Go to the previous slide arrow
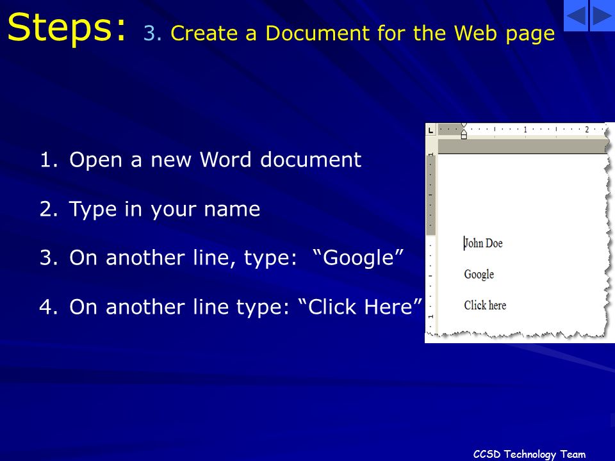615x461 pixels. point(576,15)
